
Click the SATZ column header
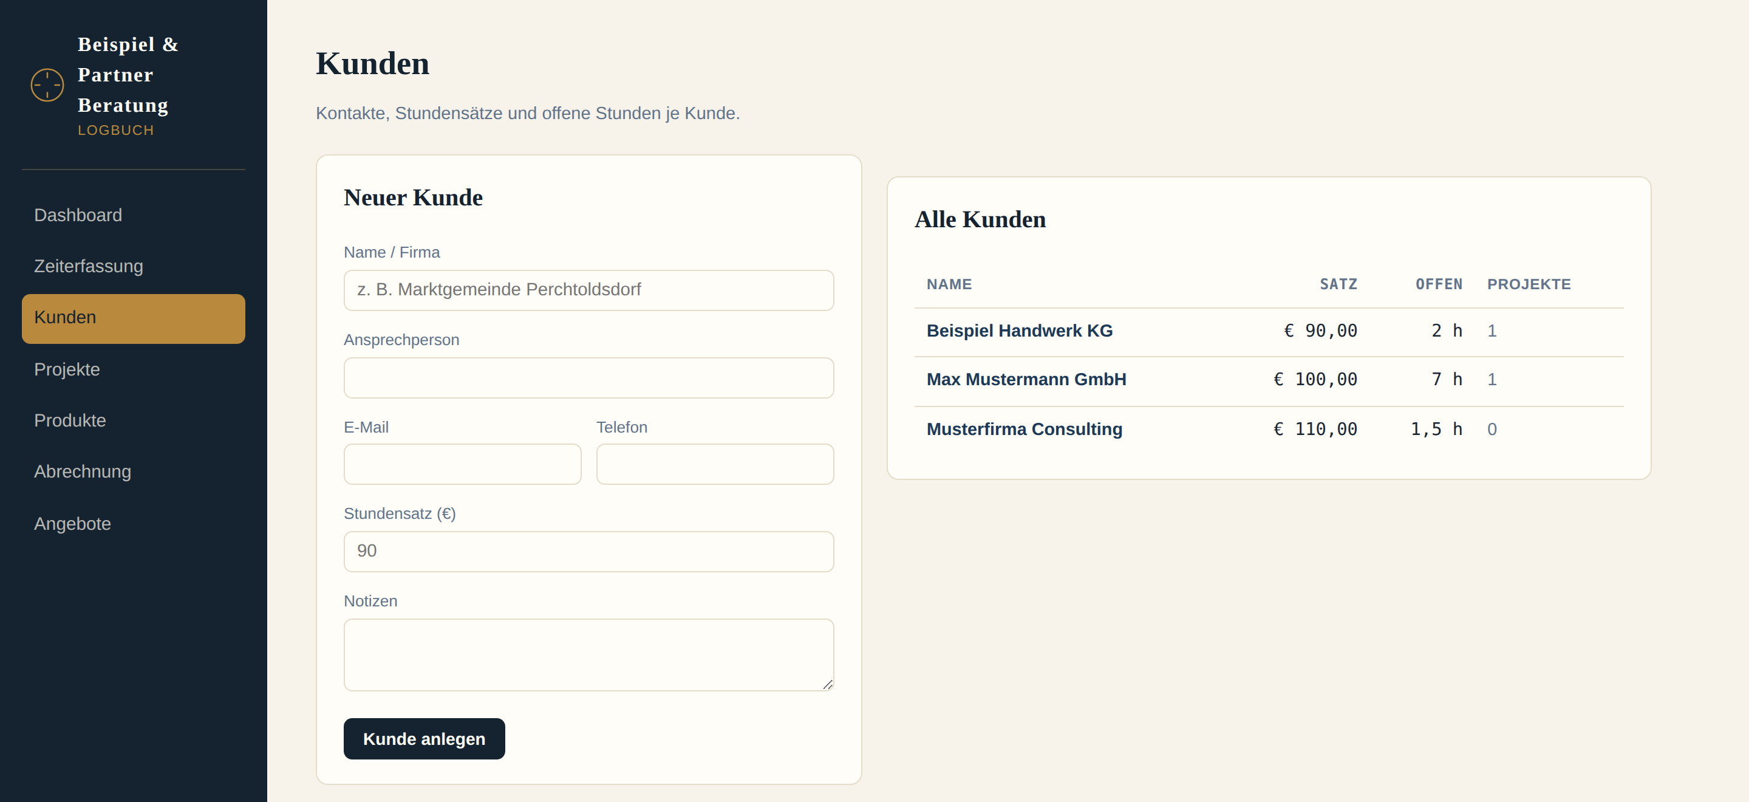1338,284
